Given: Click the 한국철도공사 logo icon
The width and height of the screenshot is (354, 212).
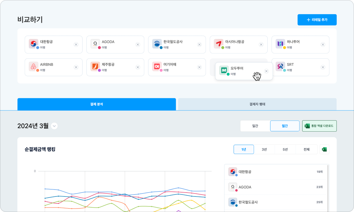Looking at the screenshot, I should click(x=157, y=44).
